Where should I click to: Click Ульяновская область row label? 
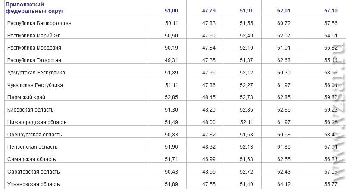34,184
